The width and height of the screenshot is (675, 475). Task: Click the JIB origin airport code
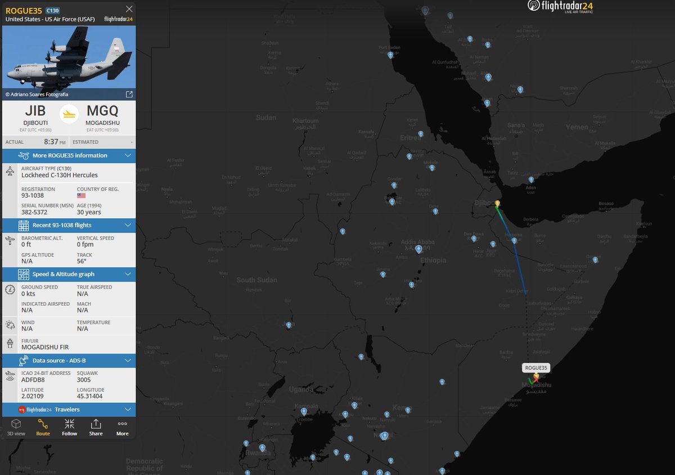point(35,111)
